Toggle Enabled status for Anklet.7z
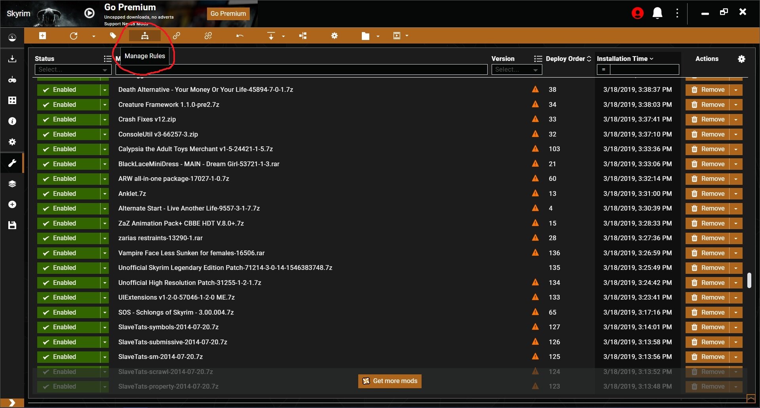This screenshot has width=760, height=408. [68, 194]
